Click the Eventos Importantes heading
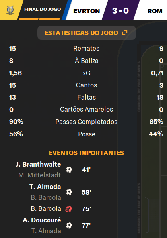 [86, 153]
